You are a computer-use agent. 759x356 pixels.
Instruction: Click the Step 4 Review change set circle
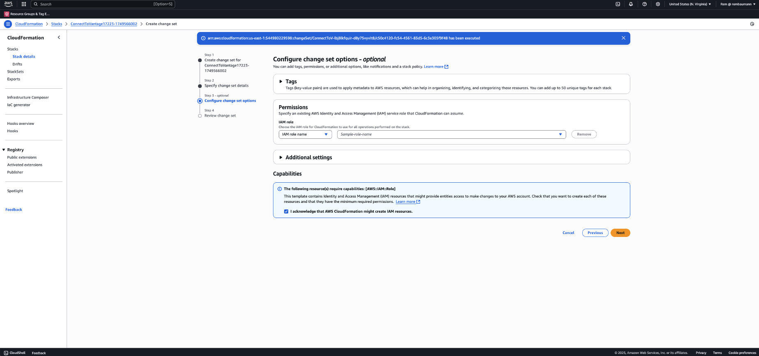point(200,116)
